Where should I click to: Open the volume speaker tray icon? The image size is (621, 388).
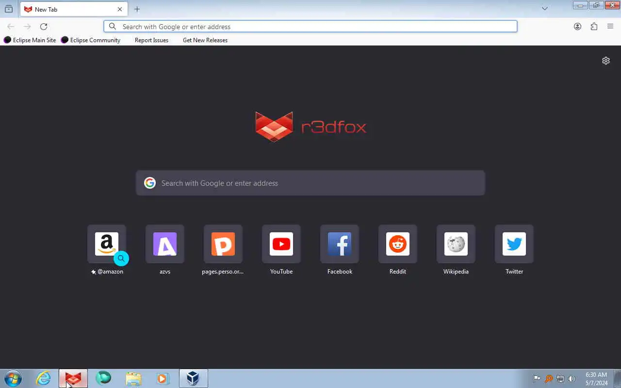coord(572,379)
